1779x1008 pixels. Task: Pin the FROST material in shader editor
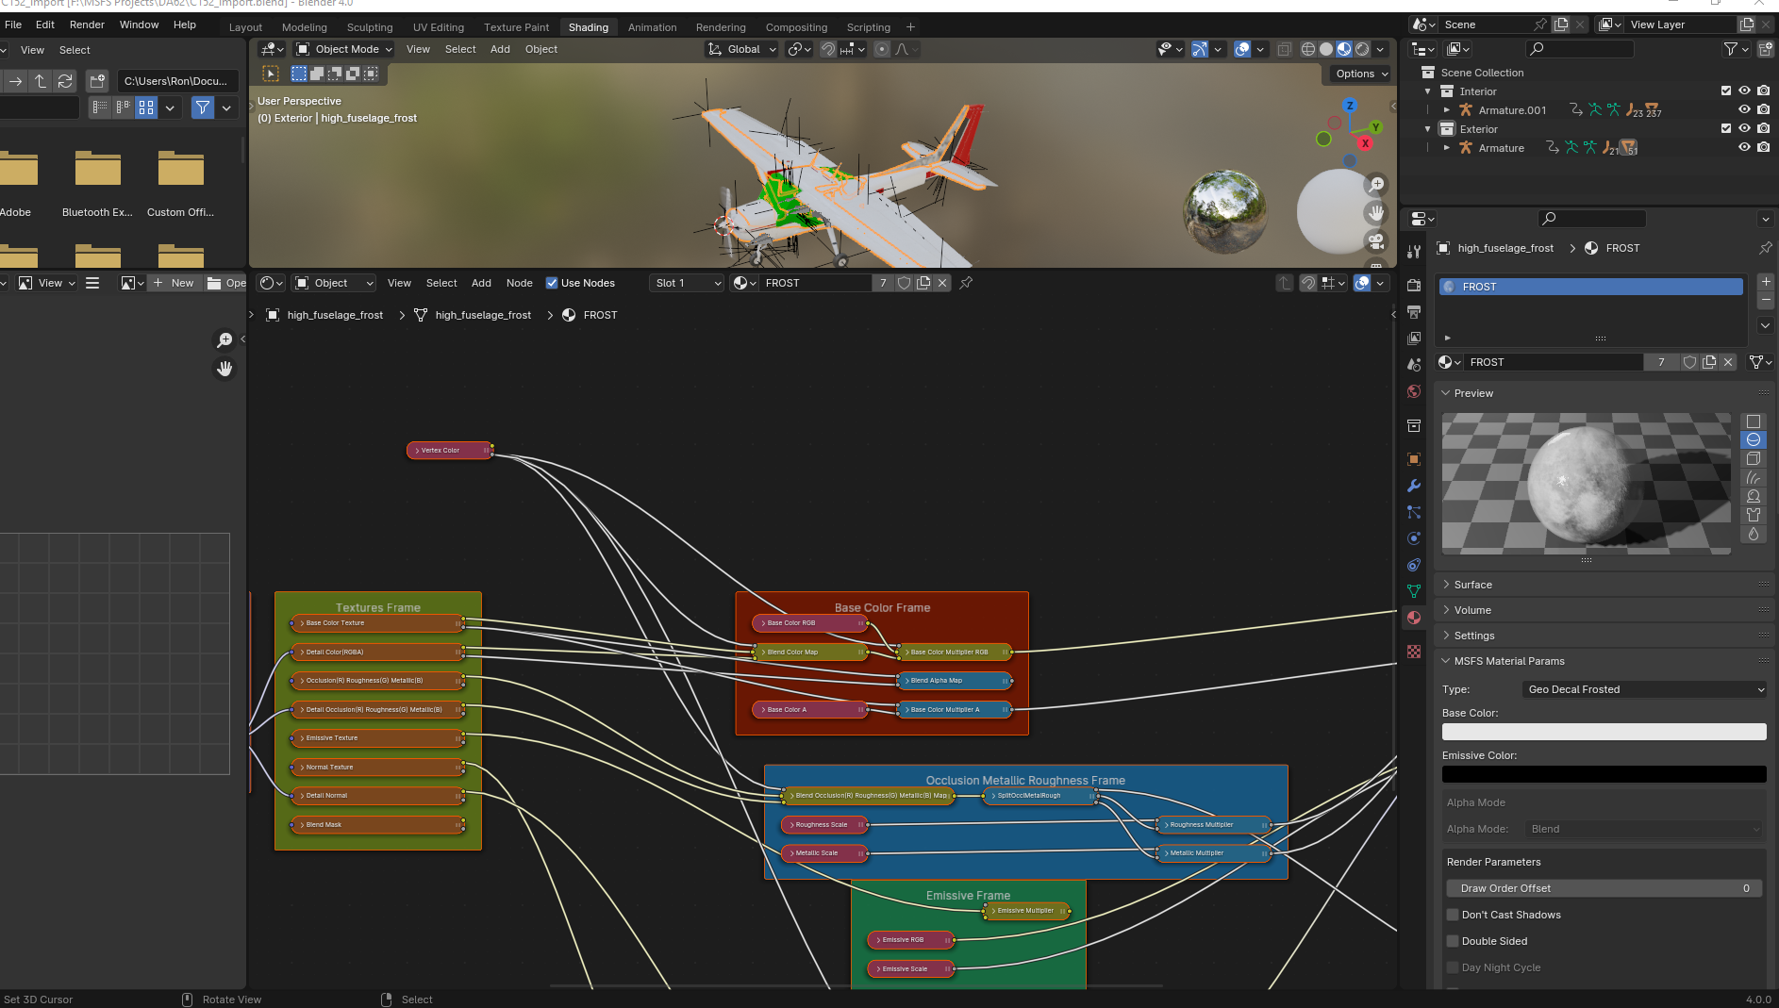[x=966, y=283]
